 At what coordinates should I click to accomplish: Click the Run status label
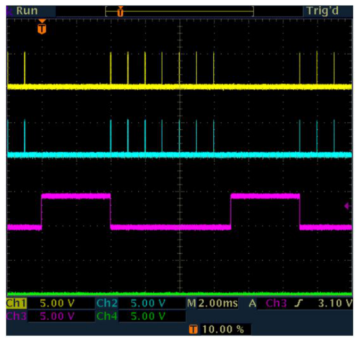(x=27, y=11)
